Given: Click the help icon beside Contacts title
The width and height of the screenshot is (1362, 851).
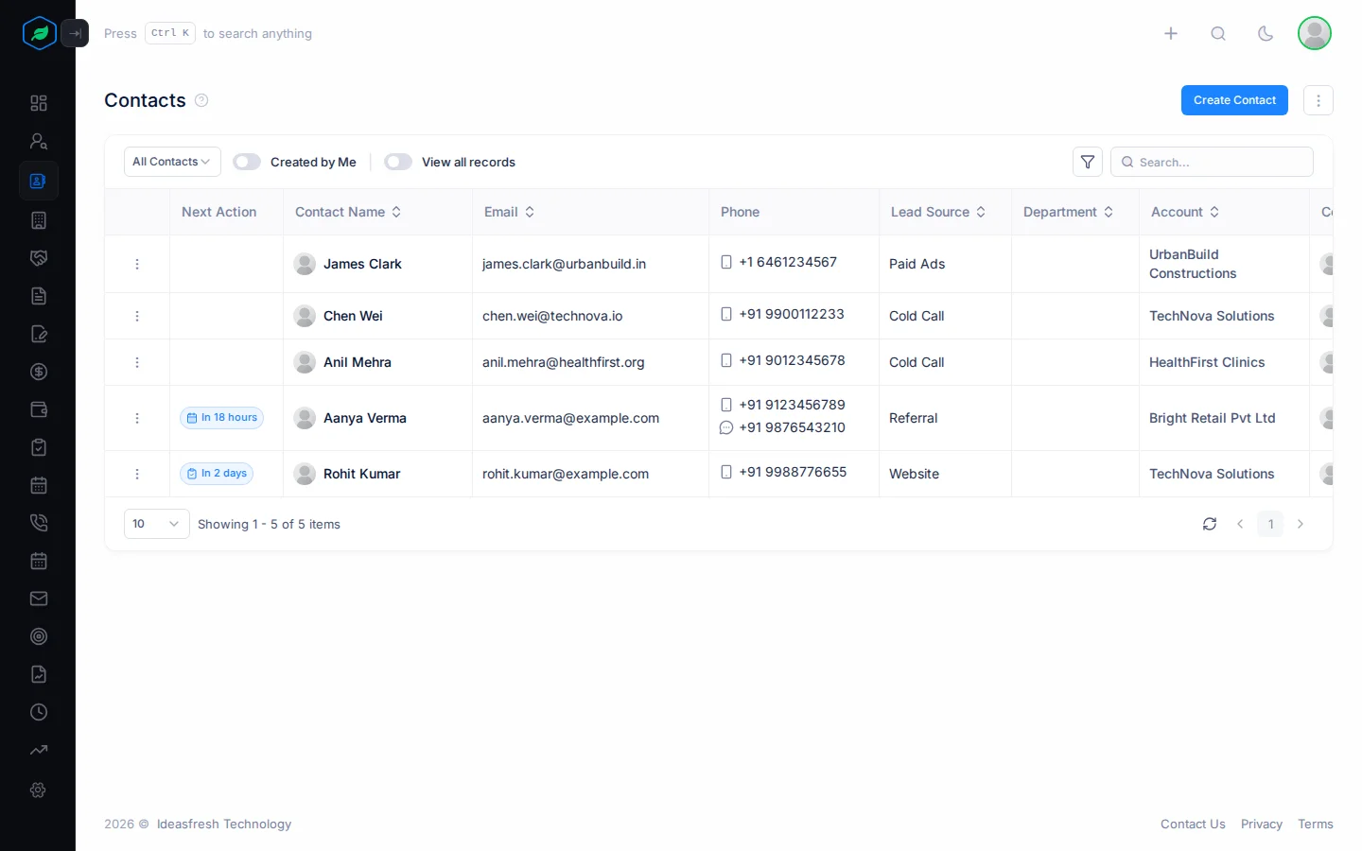Looking at the screenshot, I should tap(201, 100).
